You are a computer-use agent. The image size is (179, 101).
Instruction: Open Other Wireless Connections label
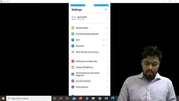[x=87, y=52]
